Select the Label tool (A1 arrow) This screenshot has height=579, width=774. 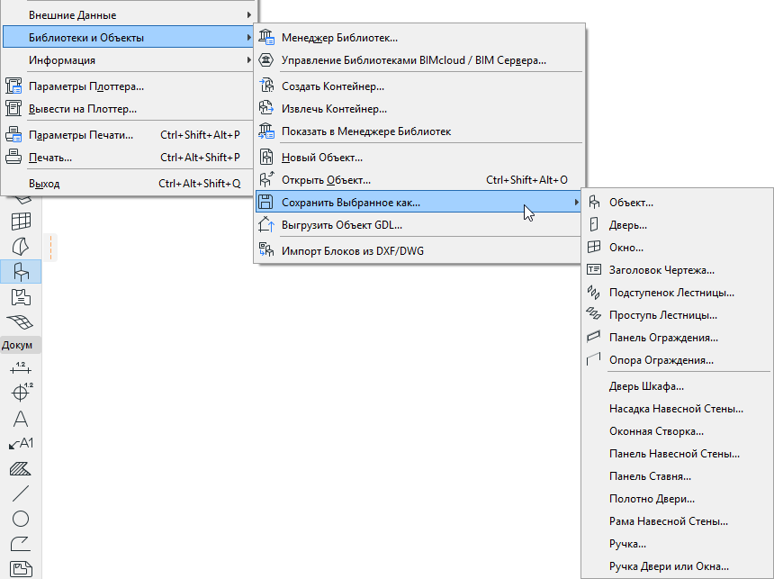21,444
